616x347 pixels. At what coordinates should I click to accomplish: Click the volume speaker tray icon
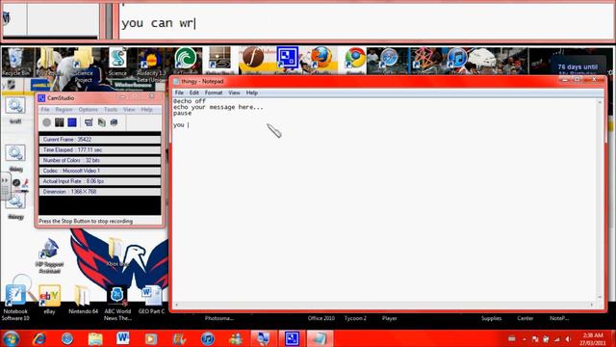(568, 338)
